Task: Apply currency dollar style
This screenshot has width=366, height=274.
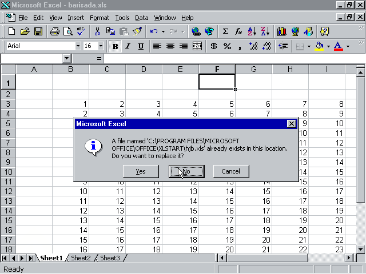Action: point(213,46)
